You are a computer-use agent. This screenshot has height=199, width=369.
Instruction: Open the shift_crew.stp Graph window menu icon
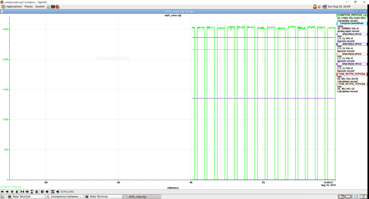2,11
